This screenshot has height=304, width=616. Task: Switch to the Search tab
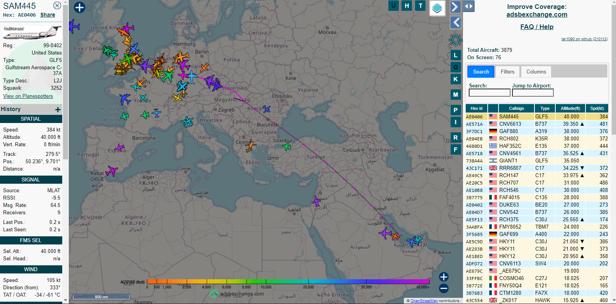tap(481, 72)
